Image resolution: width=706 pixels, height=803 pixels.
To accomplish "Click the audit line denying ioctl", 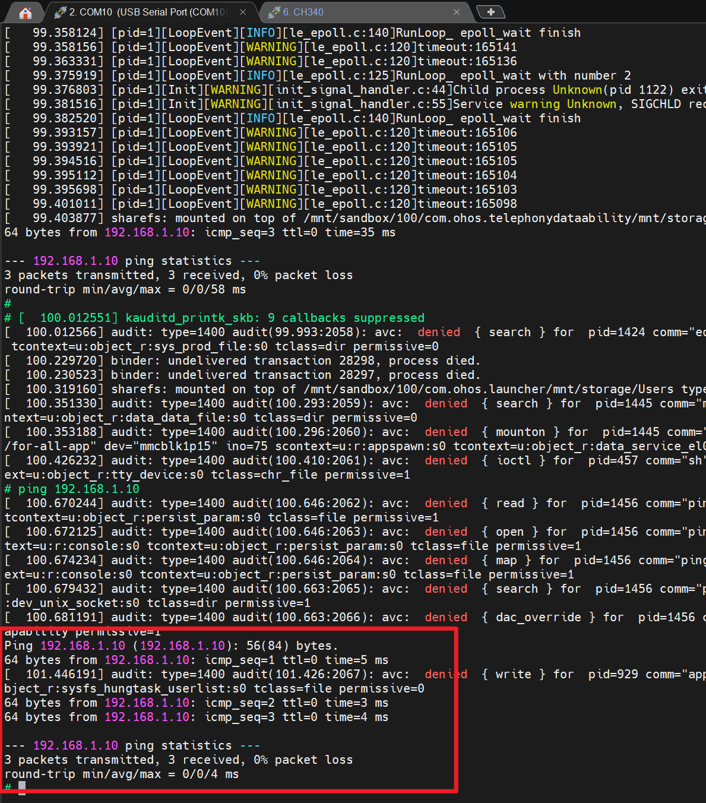I will [x=355, y=460].
